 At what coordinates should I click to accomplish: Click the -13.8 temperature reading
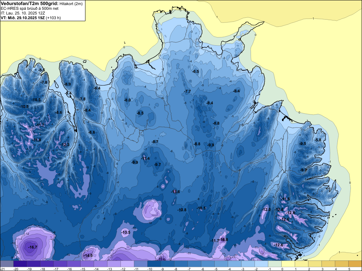[x=175, y=192]
